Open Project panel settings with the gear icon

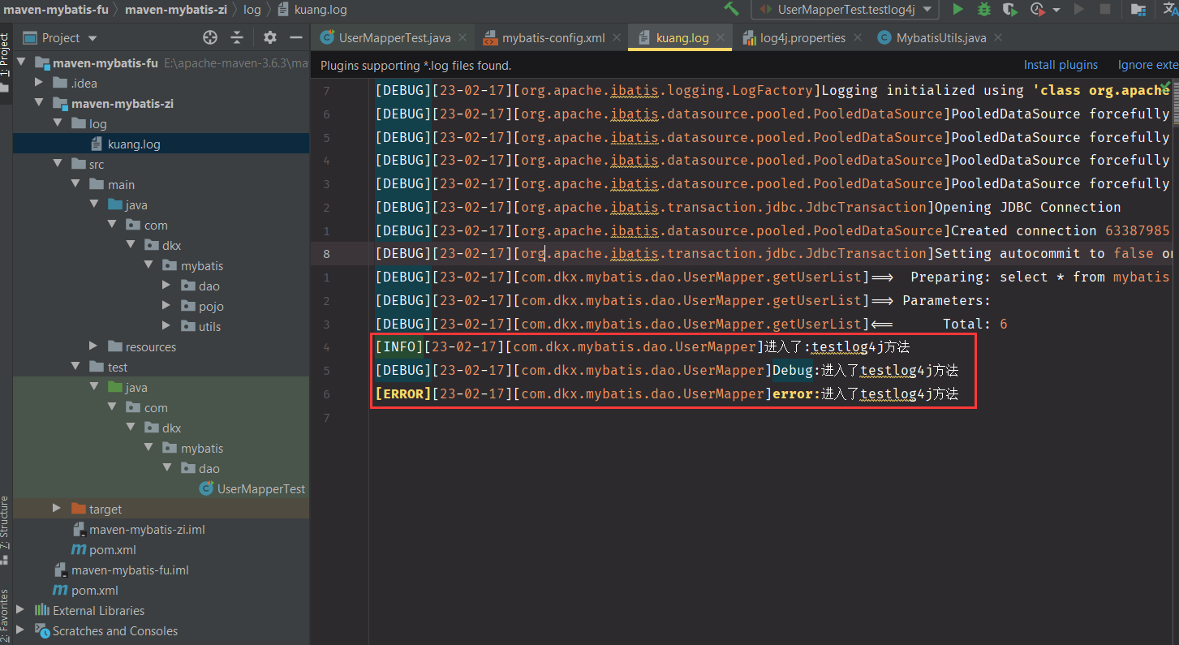[270, 37]
